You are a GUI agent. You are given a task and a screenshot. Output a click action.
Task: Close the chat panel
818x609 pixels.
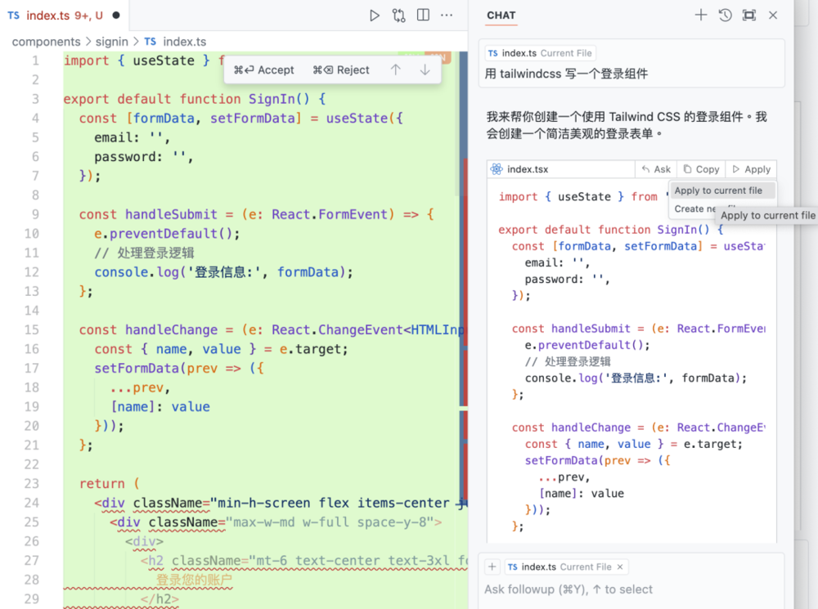click(773, 15)
